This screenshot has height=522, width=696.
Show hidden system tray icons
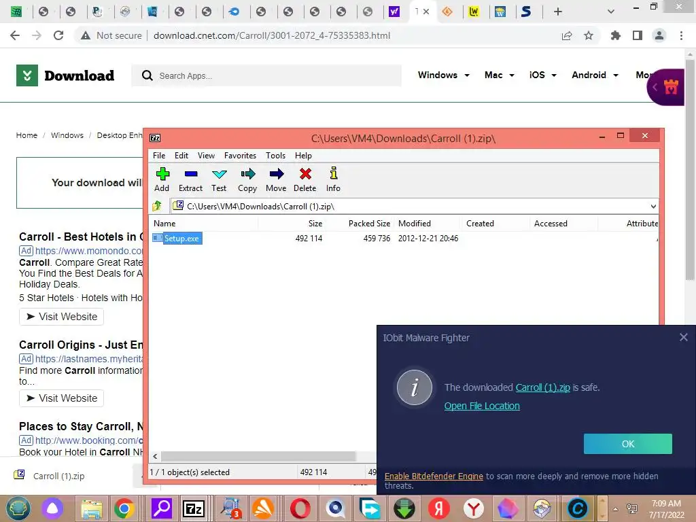[615, 508]
